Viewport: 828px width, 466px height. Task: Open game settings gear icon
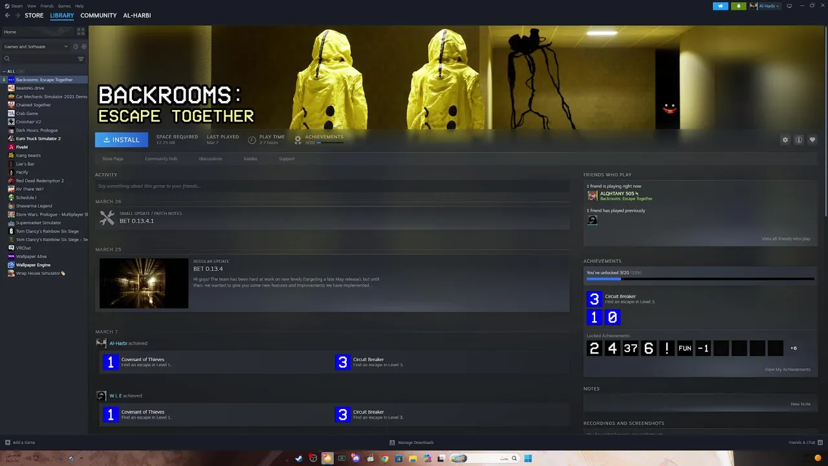click(x=785, y=140)
